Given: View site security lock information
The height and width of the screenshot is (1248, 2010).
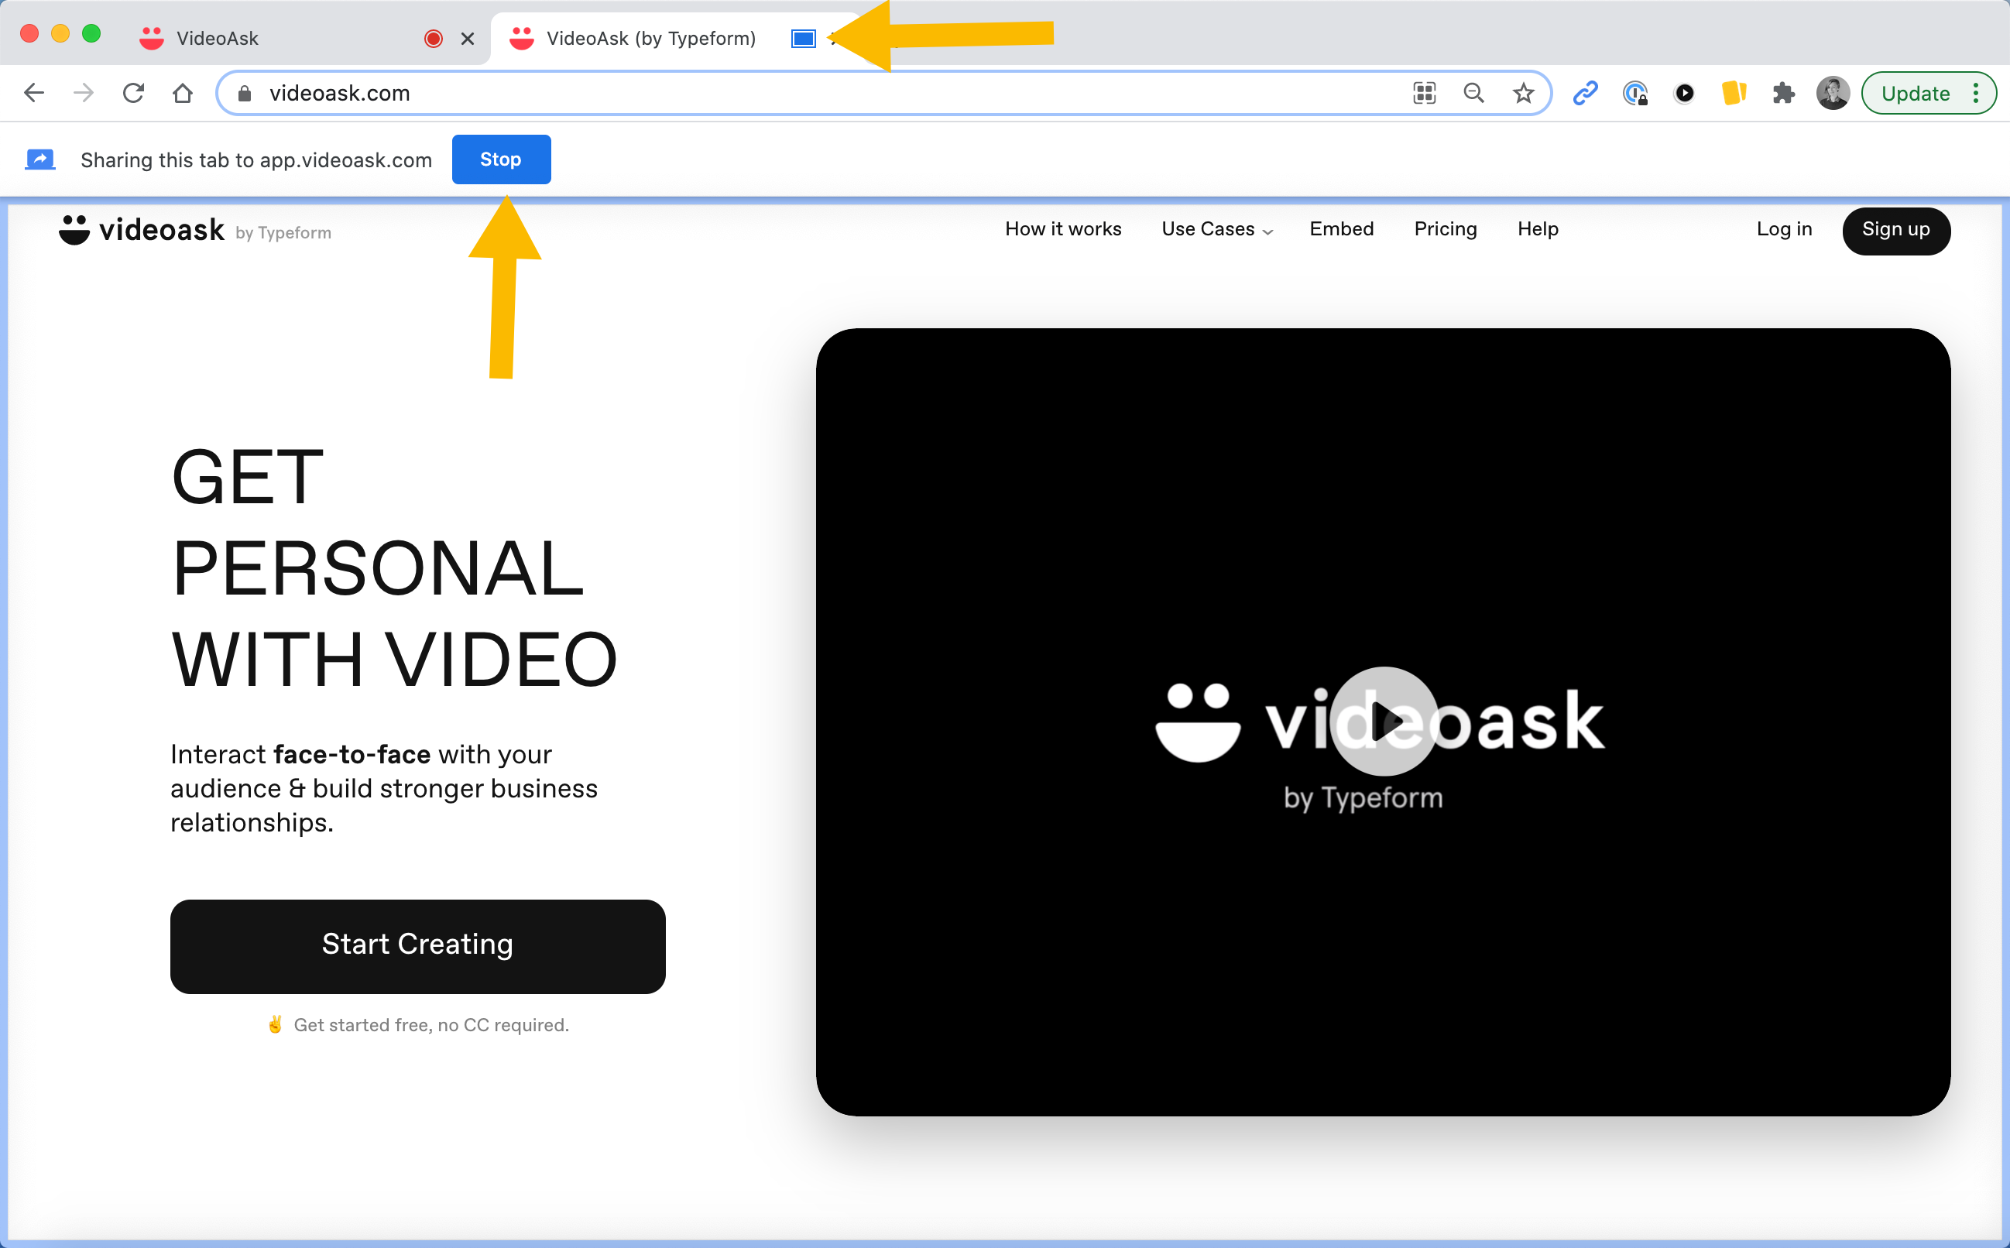Looking at the screenshot, I should coord(245,93).
